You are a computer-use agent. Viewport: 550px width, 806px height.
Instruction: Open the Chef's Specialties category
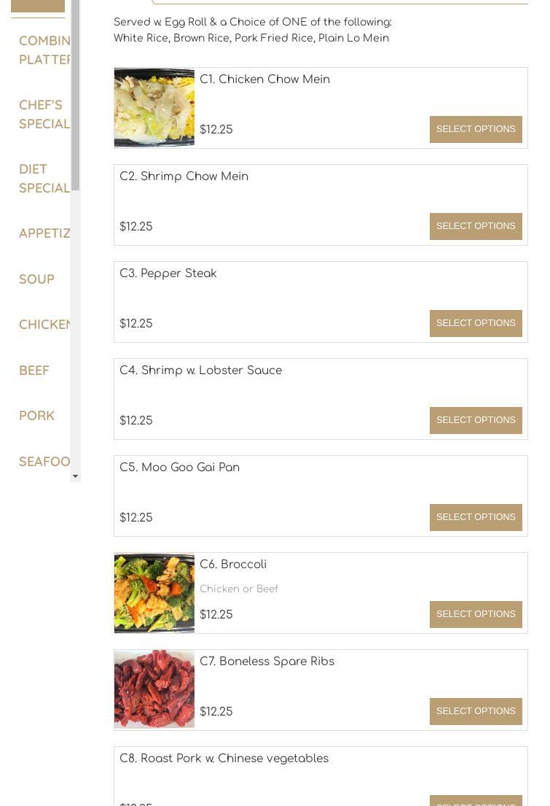(44, 114)
